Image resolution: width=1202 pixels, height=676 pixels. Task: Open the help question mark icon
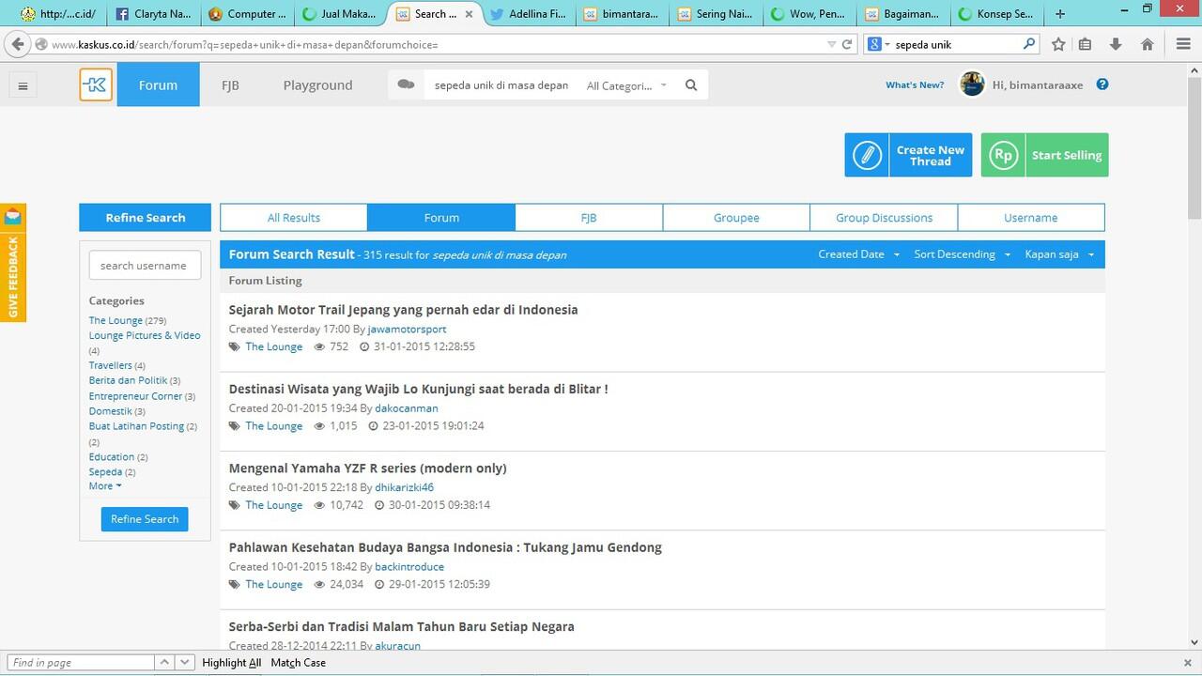click(1102, 84)
